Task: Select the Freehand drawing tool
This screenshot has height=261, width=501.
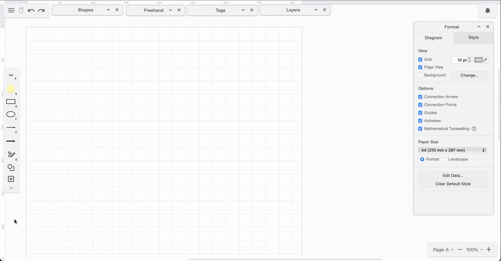Action: point(11,155)
